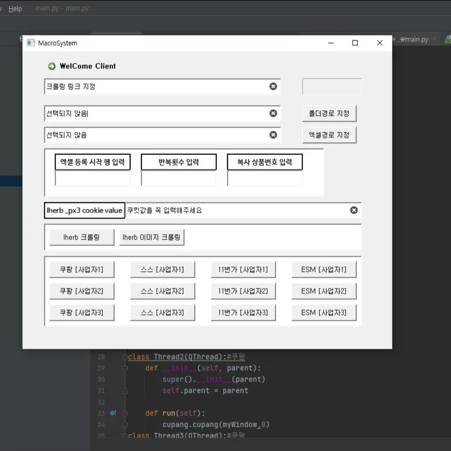451x451 pixels.
Task: Run 스스 [사업자2]
Action: click(x=163, y=291)
